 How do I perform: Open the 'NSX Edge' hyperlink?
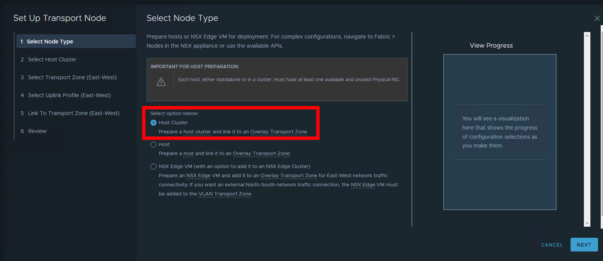pyautogui.click(x=198, y=175)
